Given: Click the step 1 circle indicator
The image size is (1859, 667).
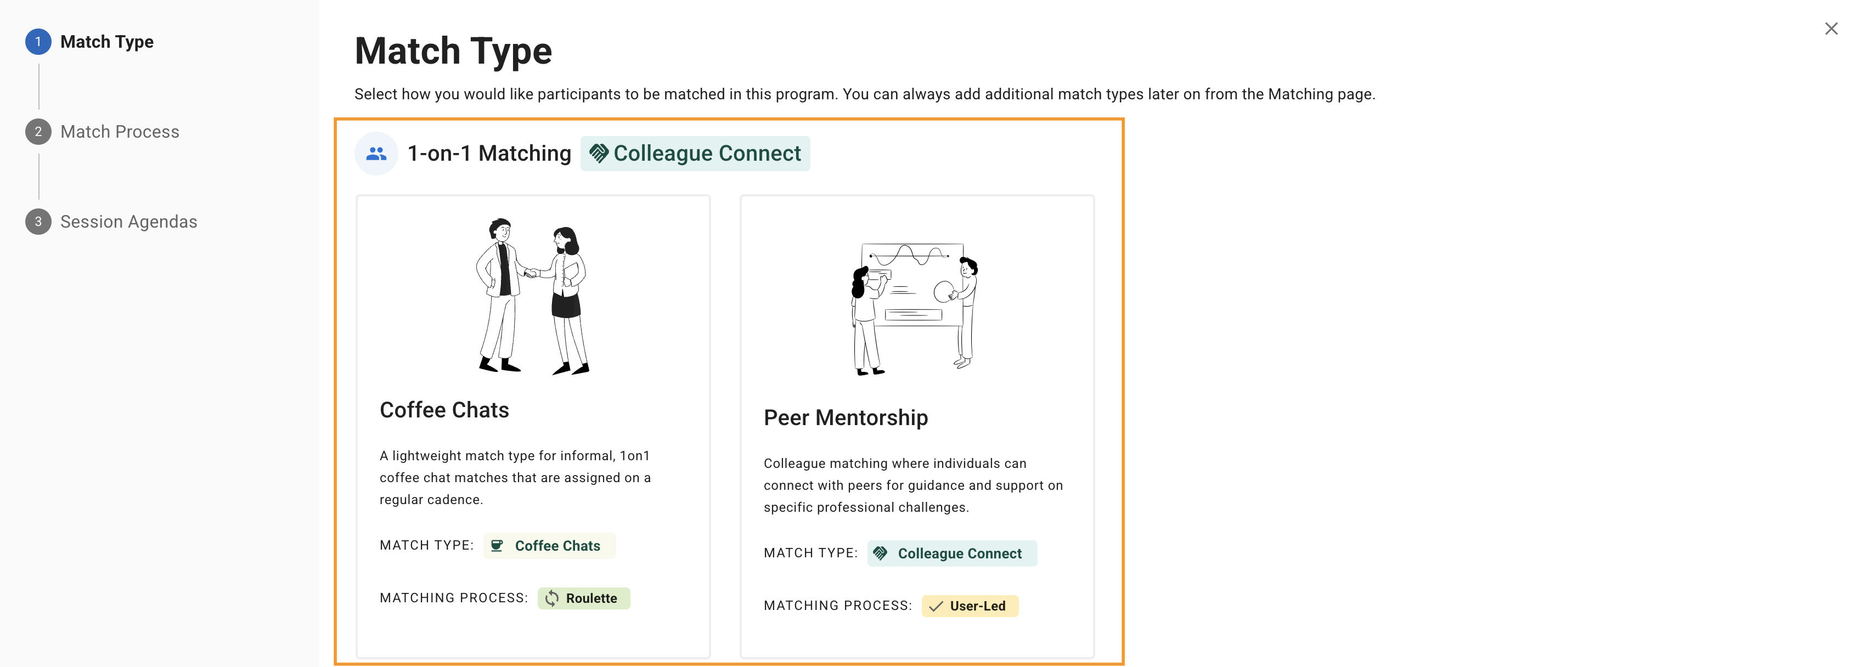Looking at the screenshot, I should coord(38,42).
